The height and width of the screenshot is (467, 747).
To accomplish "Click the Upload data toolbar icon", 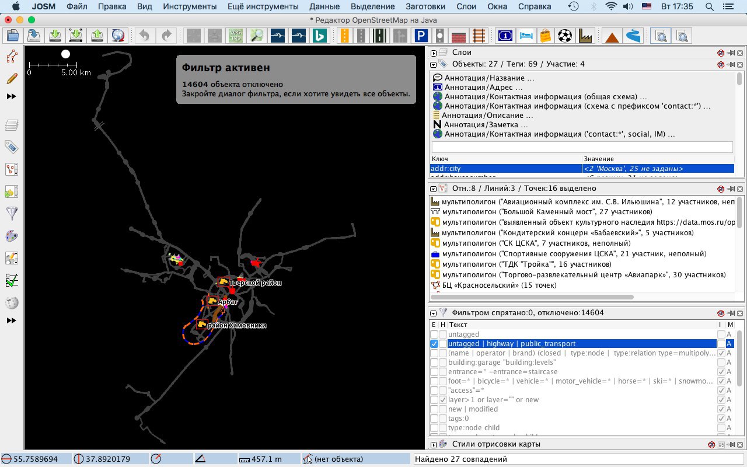I will coord(97,36).
